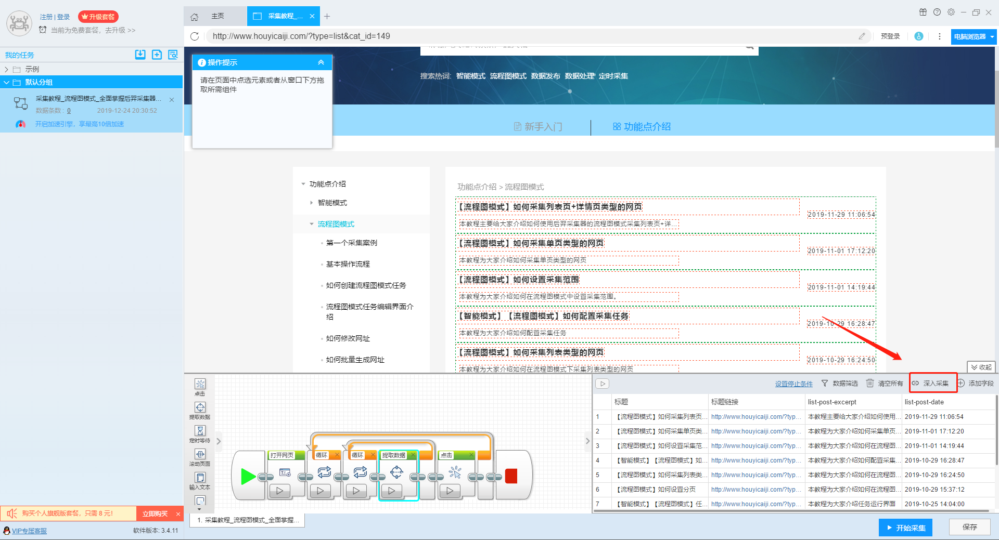Select the 滚动页面 scroll page component
This screenshot has width=999, height=540.
[x=200, y=454]
